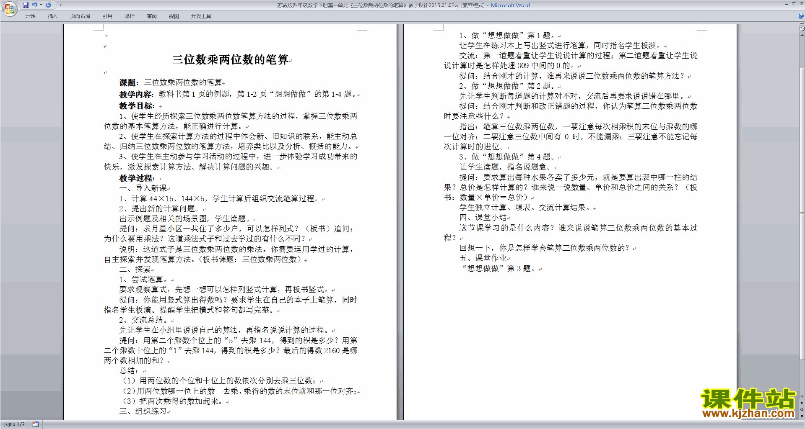Open Customize Quick Access Toolbar dropdown
805x429 pixels.
pyautogui.click(x=60, y=5)
